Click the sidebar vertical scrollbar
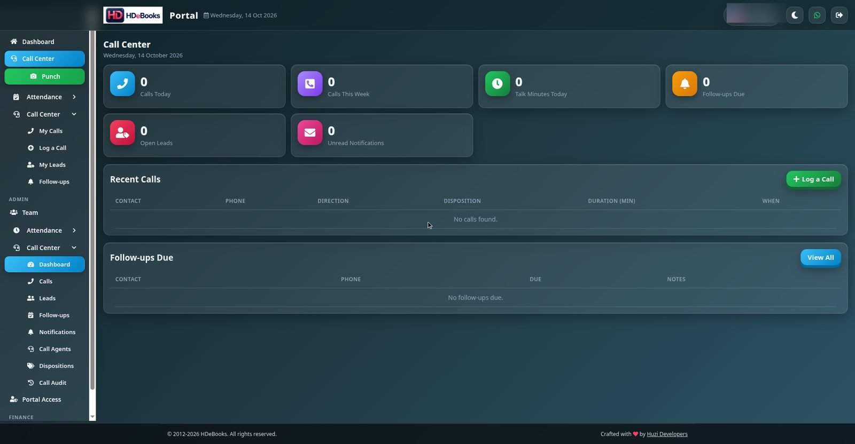Screen dimensions: 855x444 [92, 210]
